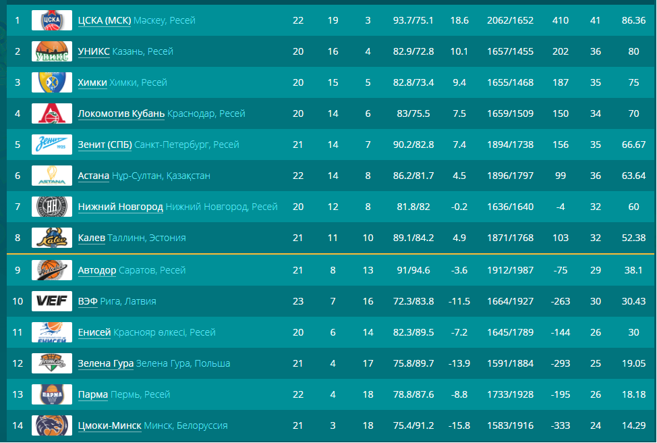Go to the Астана team page

point(94,176)
